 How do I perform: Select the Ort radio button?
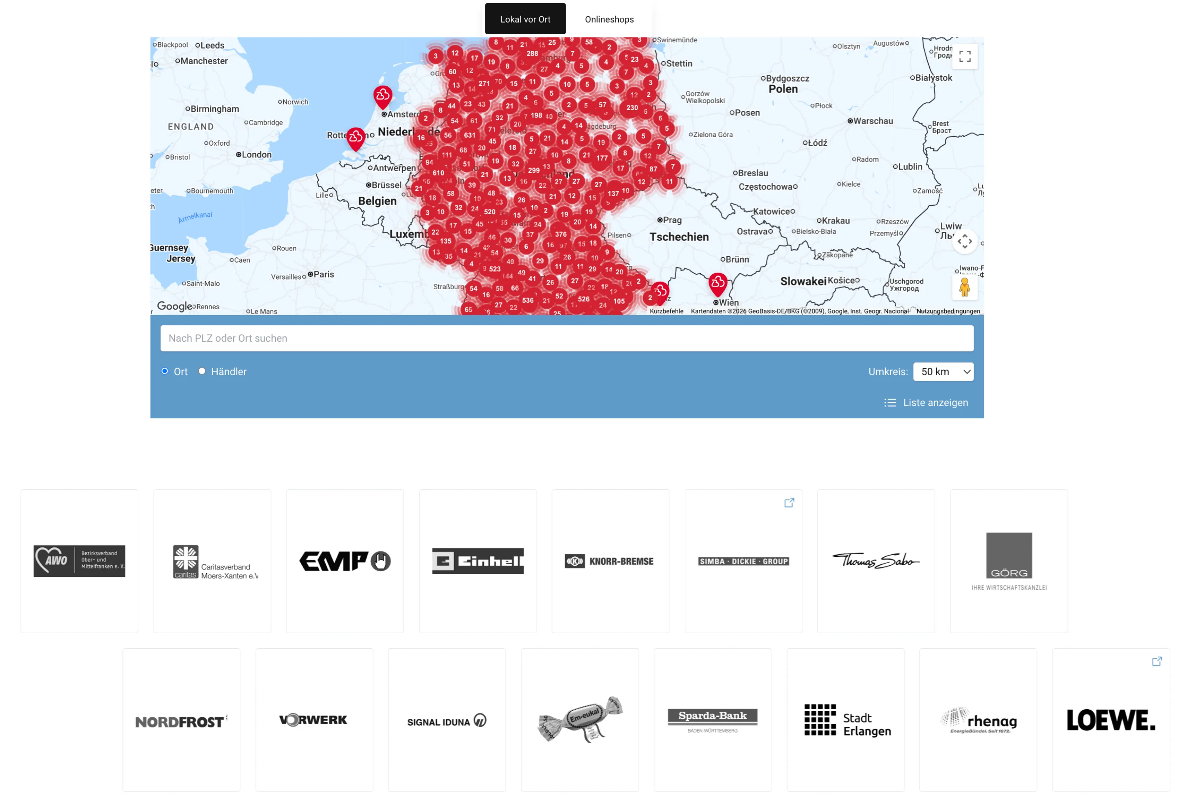tap(165, 371)
